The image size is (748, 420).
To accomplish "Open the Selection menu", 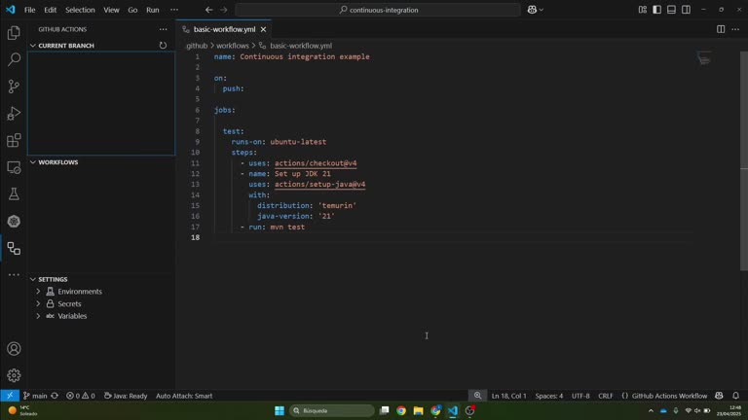I will pyautogui.click(x=80, y=10).
